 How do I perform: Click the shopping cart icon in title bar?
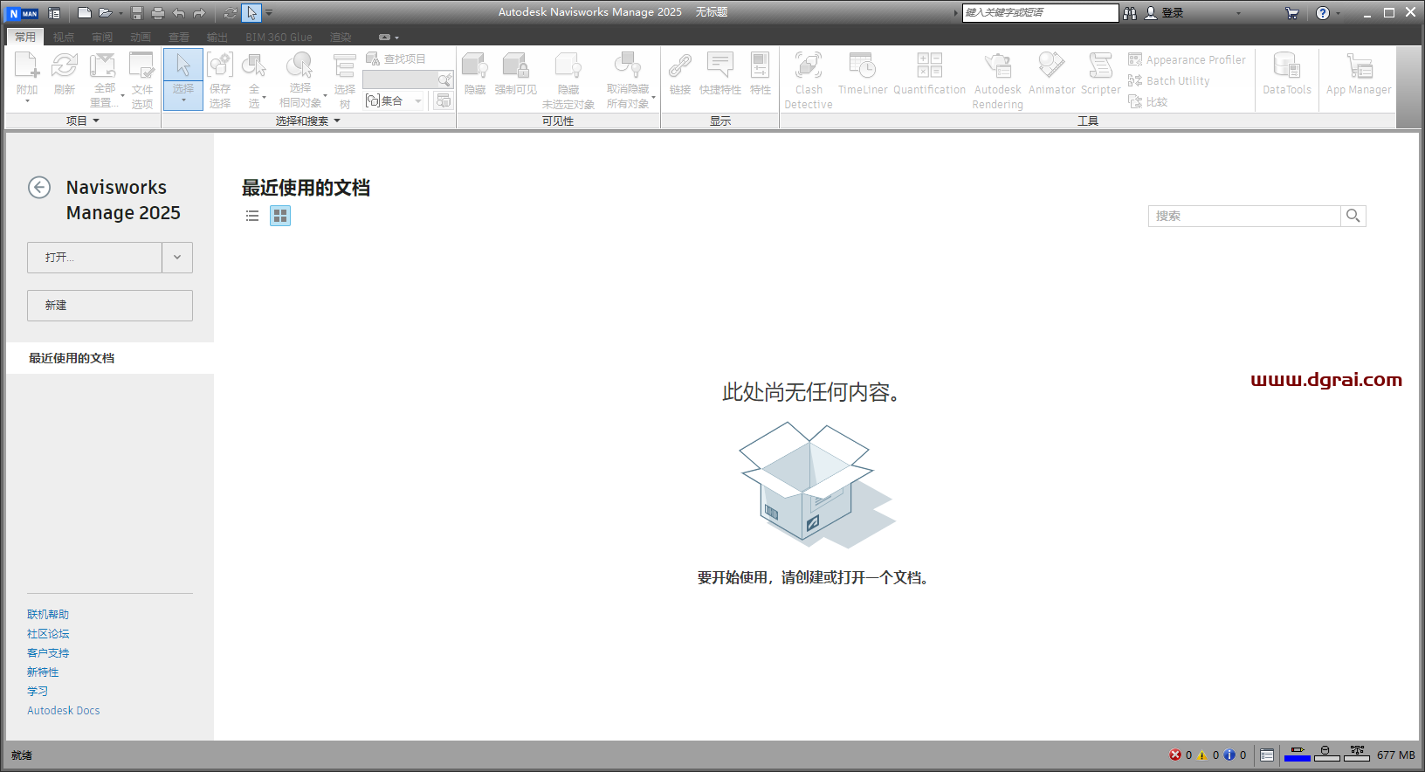point(1292,13)
